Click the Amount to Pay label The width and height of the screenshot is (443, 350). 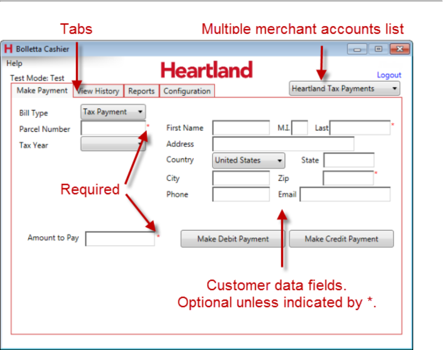pyautogui.click(x=53, y=238)
